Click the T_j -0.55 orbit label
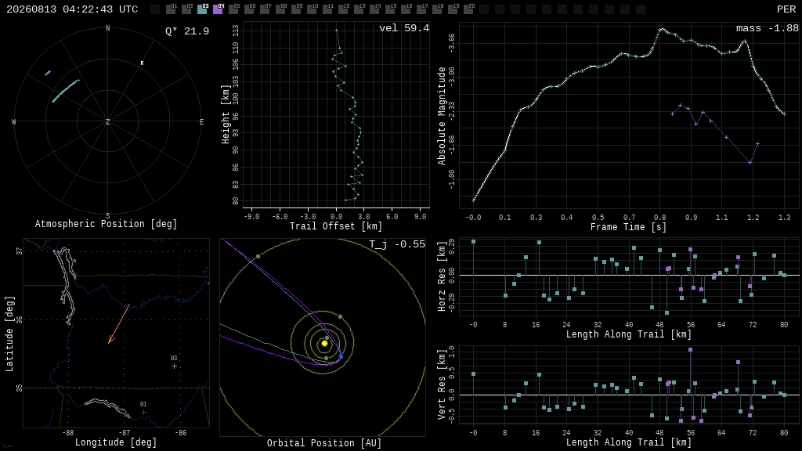Screen dimensions: 802x451 click(x=397, y=244)
